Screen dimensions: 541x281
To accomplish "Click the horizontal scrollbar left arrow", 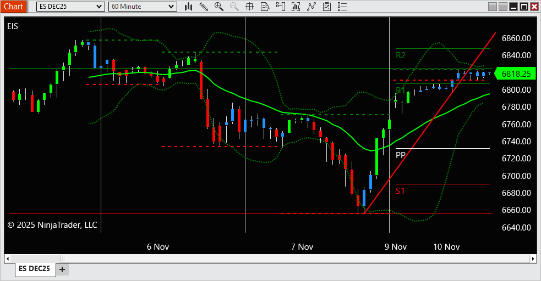I will coord(8,258).
